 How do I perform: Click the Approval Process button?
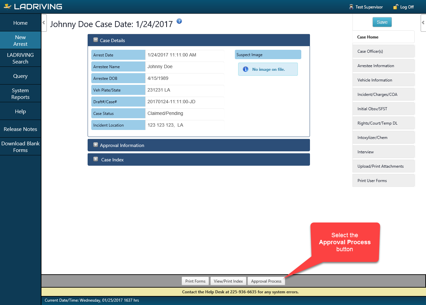point(266,281)
